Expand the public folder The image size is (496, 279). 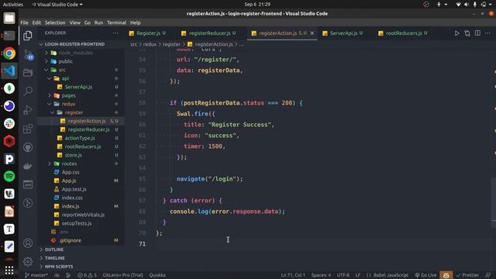point(65,61)
